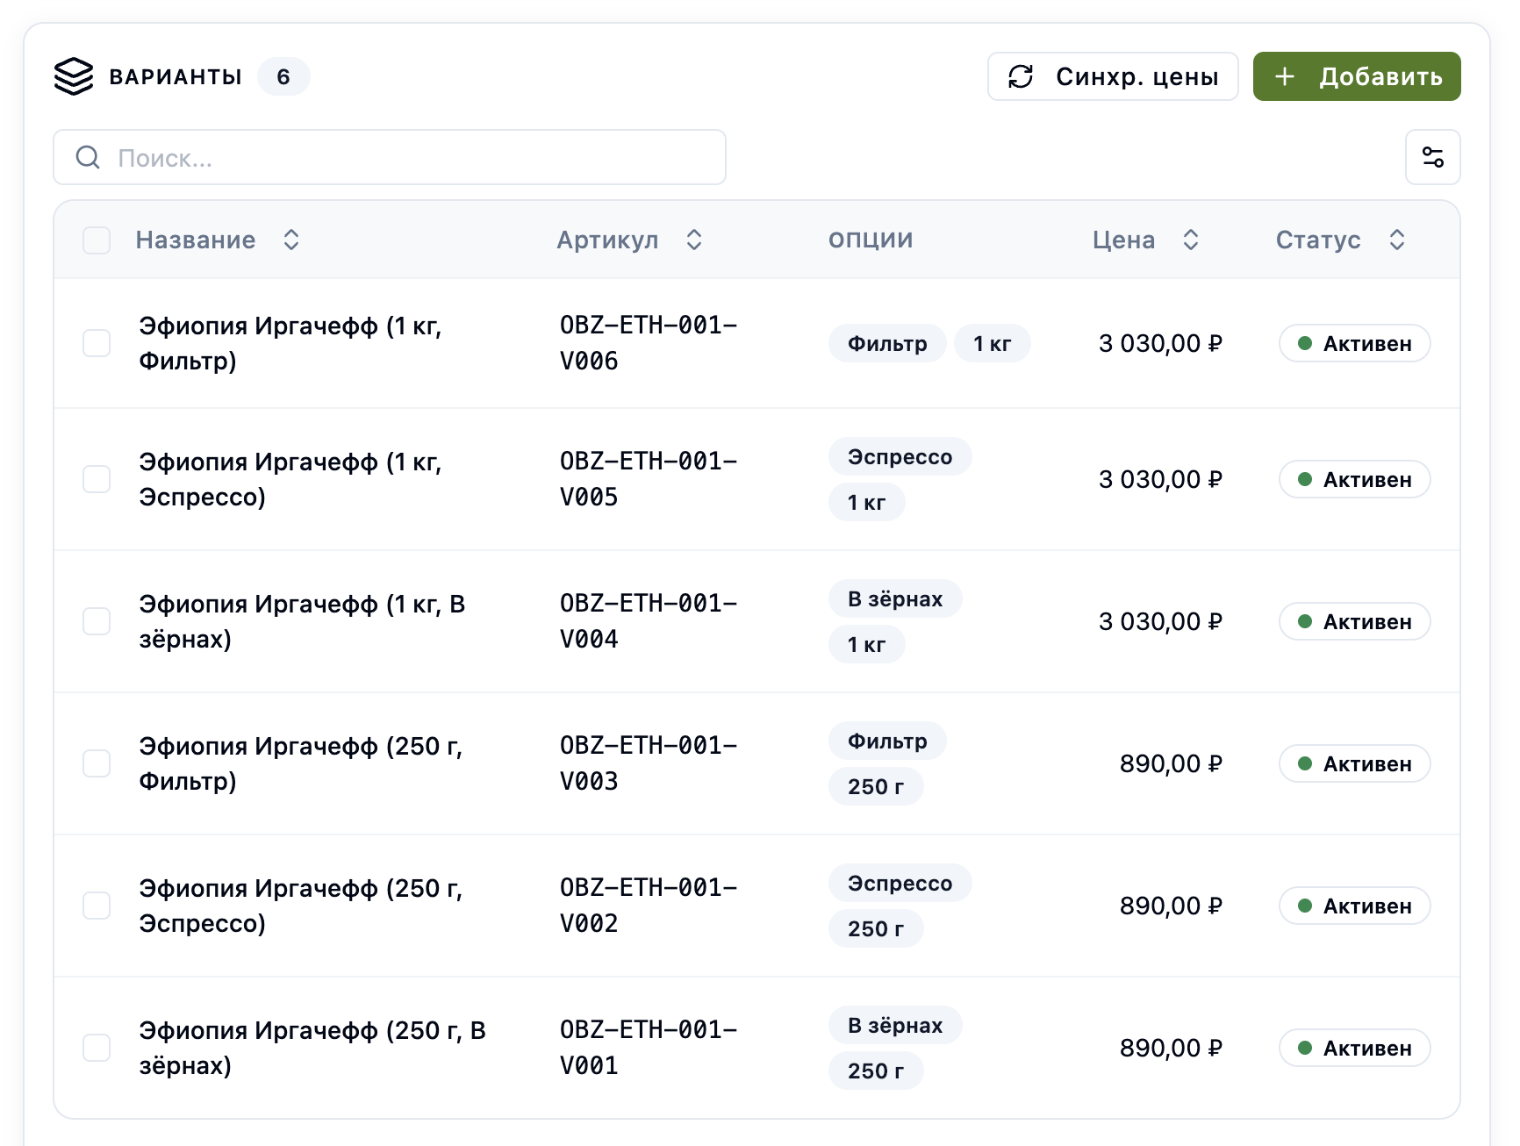The width and height of the screenshot is (1520, 1146).
Task: Click the magnifier icon in the search box
Action: coord(88,157)
